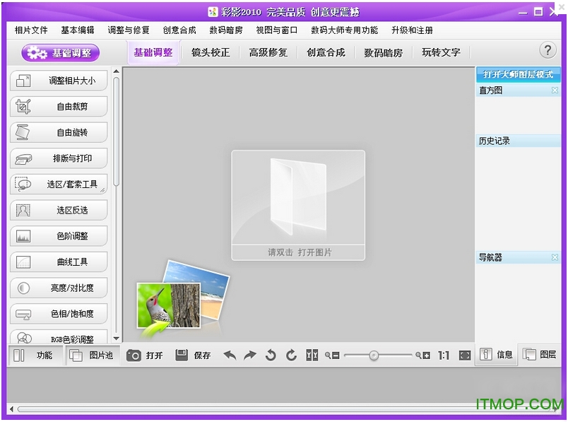Click the 打开 camera open icon

[134, 356]
